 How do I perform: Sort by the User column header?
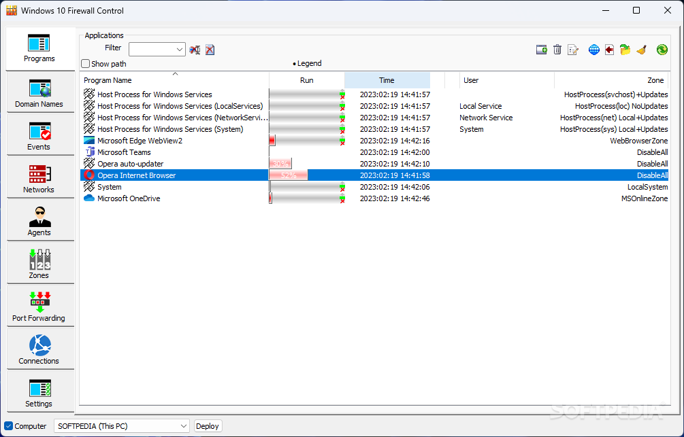click(x=507, y=80)
